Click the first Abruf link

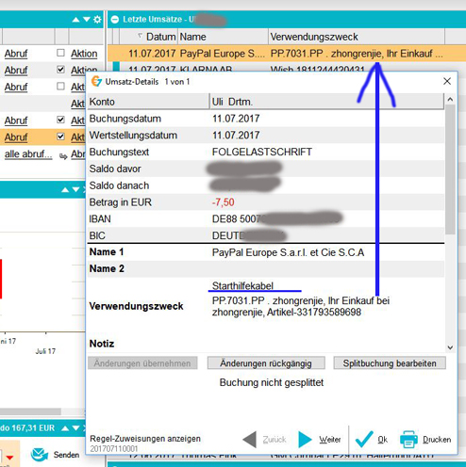[x=16, y=54]
